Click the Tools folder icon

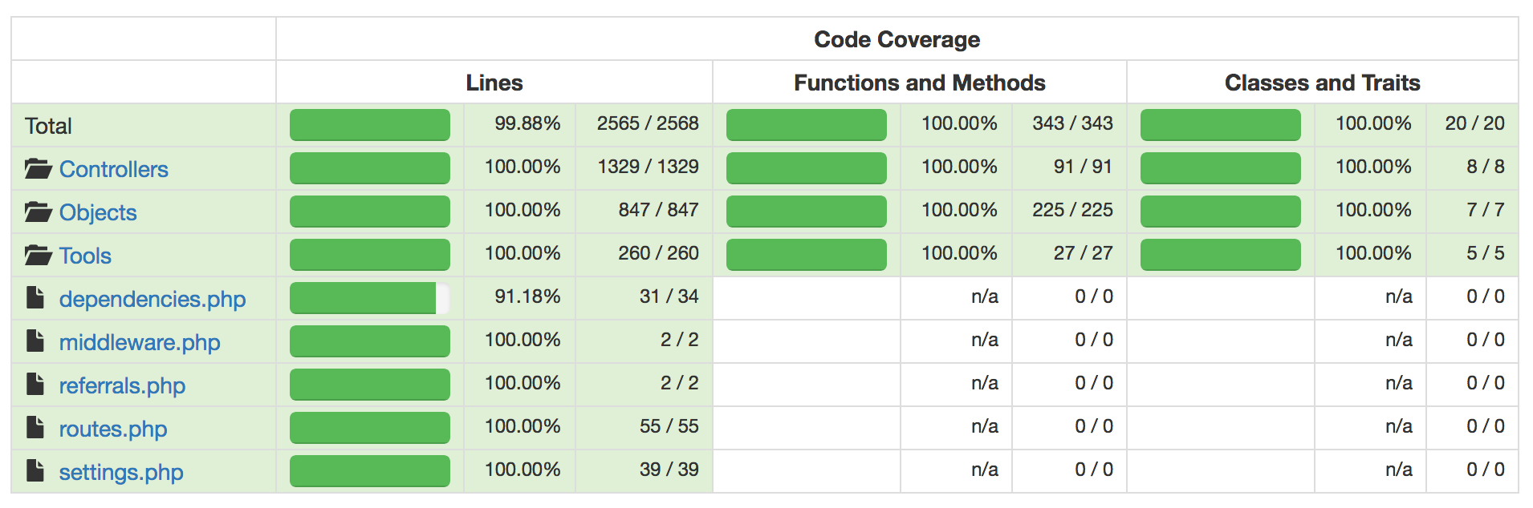(x=38, y=256)
